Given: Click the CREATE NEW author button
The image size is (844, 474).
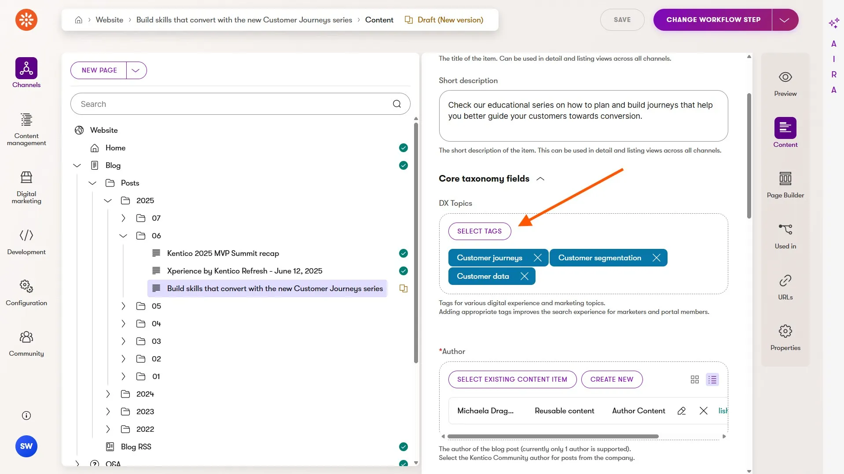Looking at the screenshot, I should (x=612, y=379).
